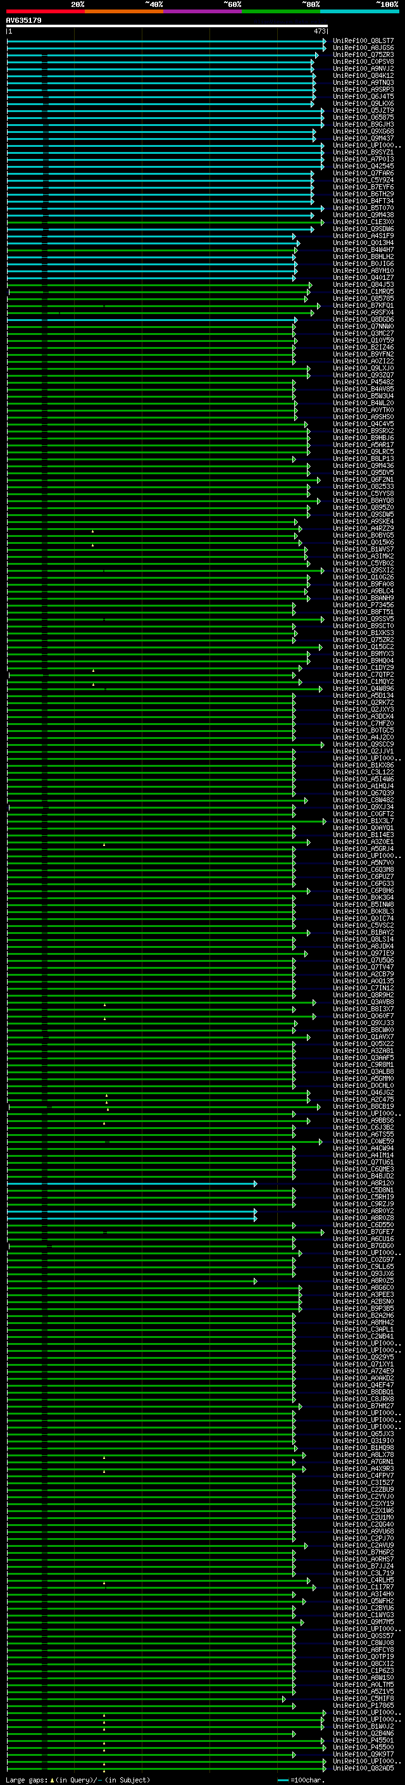Click the label UniRef100_B5T070
The image size is (405, 1785).
point(363,208)
